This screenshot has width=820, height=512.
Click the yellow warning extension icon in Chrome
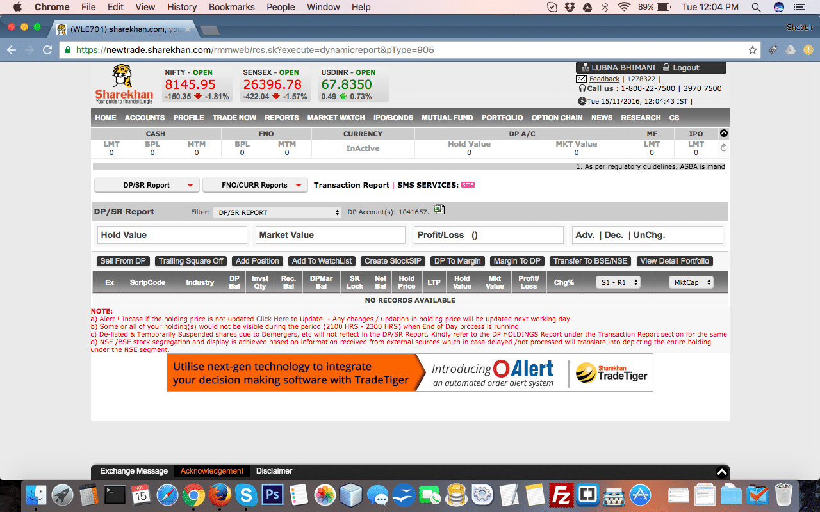pos(807,50)
